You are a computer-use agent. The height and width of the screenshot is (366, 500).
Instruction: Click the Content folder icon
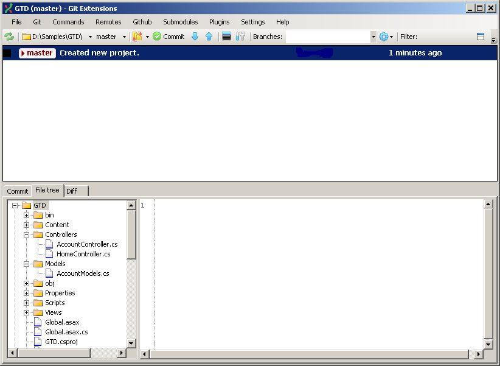click(38, 225)
